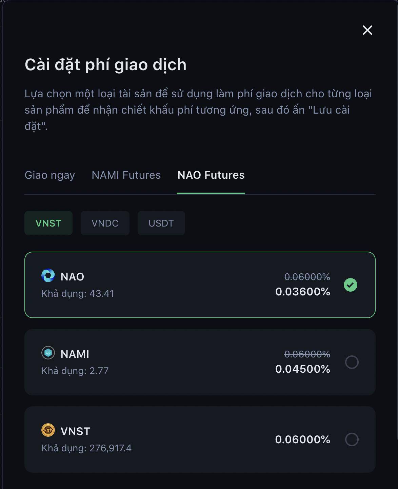Select the NAO Futures tab
This screenshot has height=489, width=398.
point(211,175)
